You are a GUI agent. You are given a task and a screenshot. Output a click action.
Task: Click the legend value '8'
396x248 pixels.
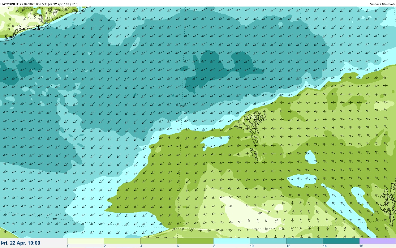click(x=214, y=246)
